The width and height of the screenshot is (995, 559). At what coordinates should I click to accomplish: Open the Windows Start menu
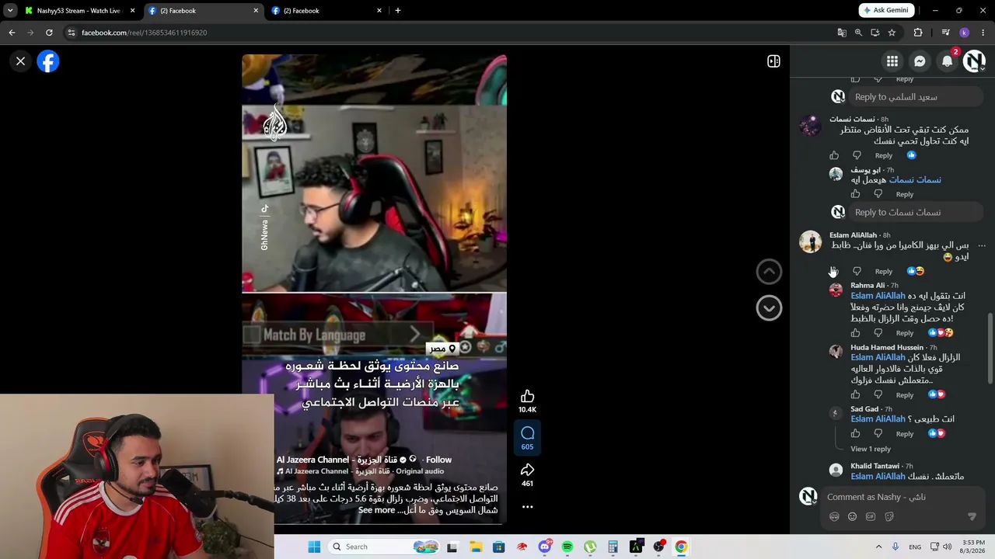(314, 547)
